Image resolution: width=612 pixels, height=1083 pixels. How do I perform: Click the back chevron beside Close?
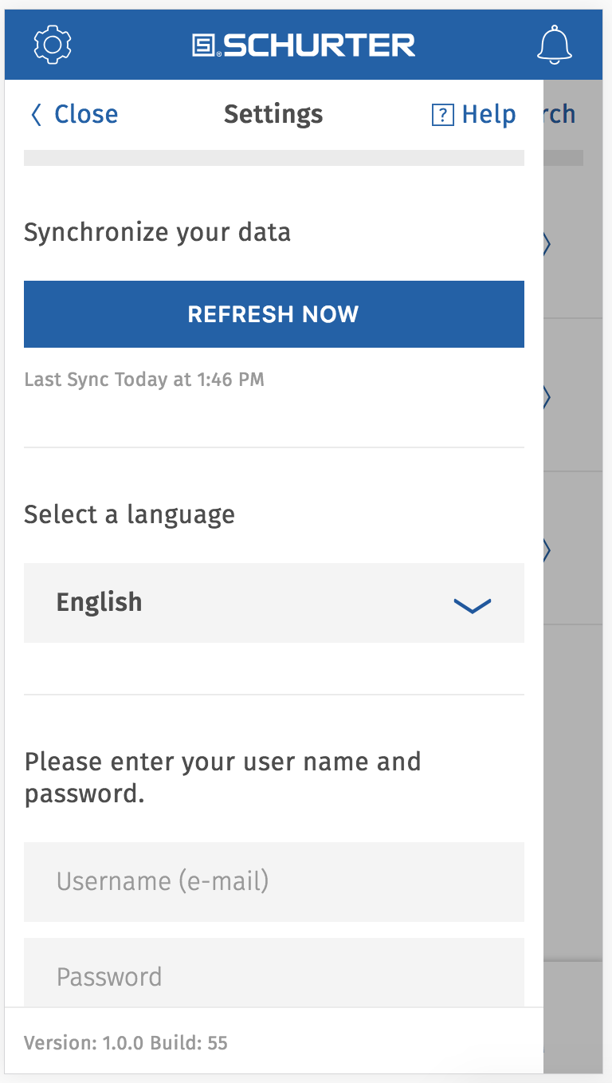36,115
